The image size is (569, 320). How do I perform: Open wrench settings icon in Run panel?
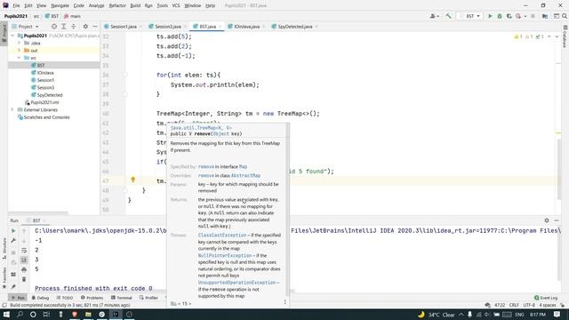coord(13,240)
